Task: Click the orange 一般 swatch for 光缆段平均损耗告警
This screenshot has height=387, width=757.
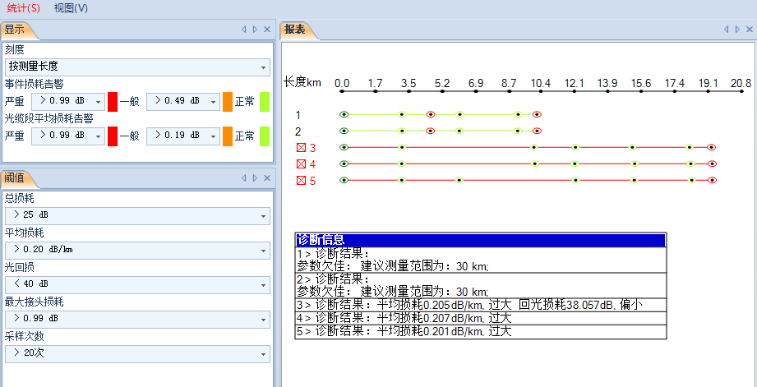Action: pos(228,136)
